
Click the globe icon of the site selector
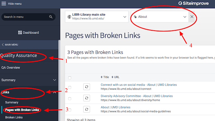tap(69, 17)
